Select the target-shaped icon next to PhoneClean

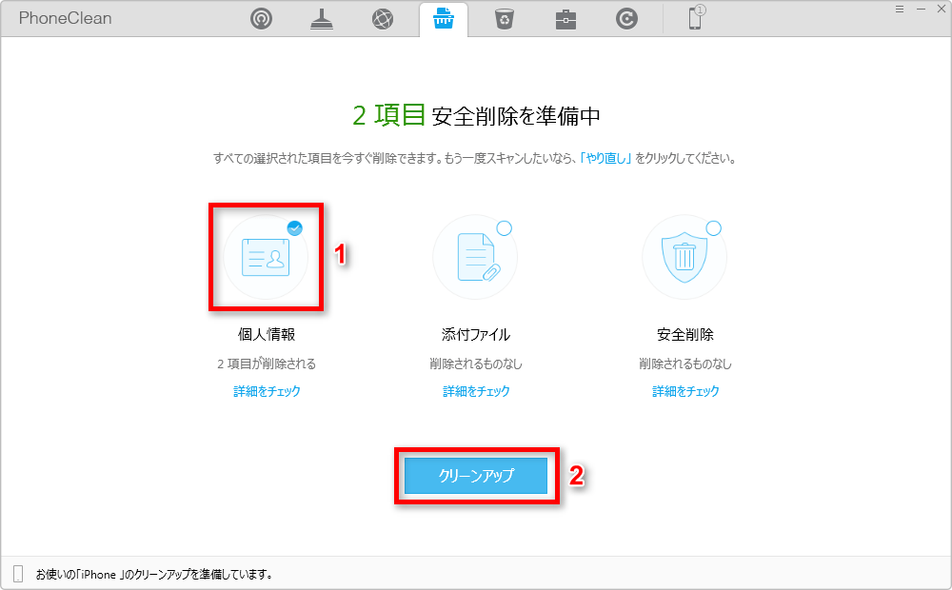click(x=261, y=17)
